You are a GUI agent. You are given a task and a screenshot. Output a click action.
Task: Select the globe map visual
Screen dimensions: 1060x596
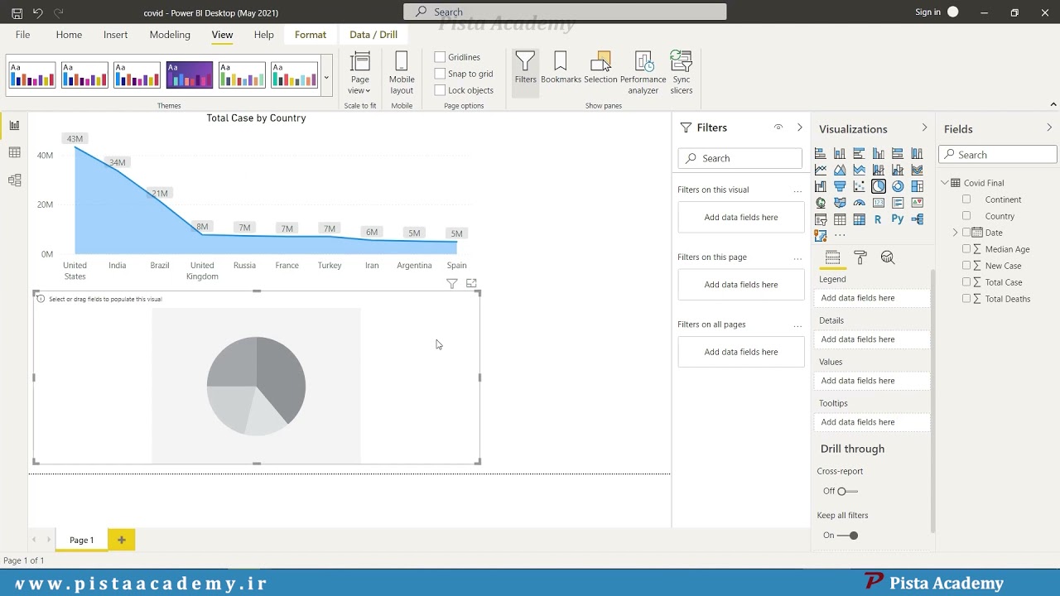point(821,203)
